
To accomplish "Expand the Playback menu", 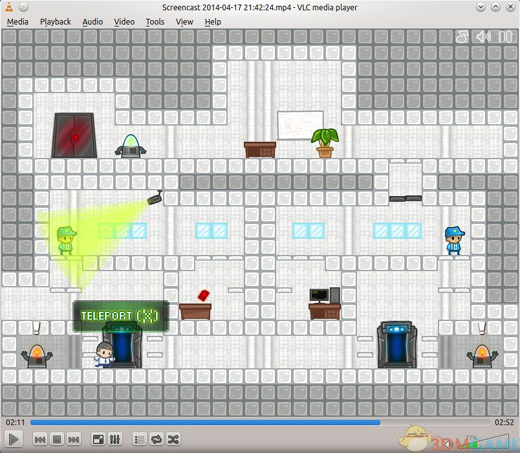I will tap(55, 21).
